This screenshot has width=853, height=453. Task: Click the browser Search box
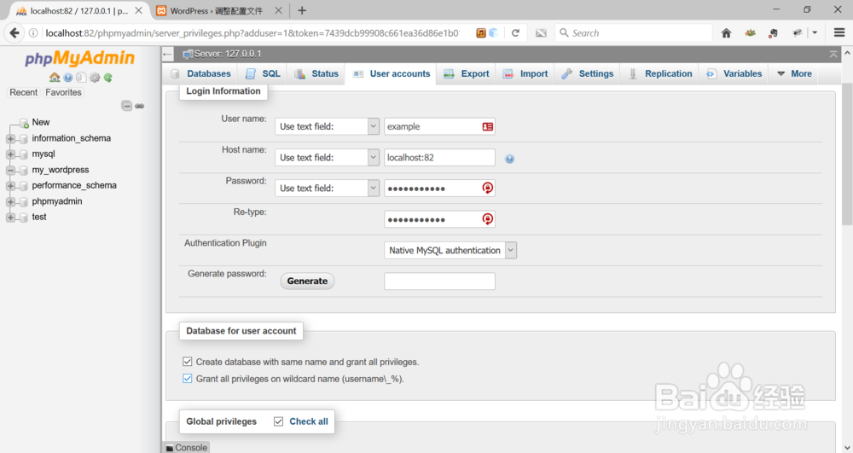pyautogui.click(x=633, y=33)
